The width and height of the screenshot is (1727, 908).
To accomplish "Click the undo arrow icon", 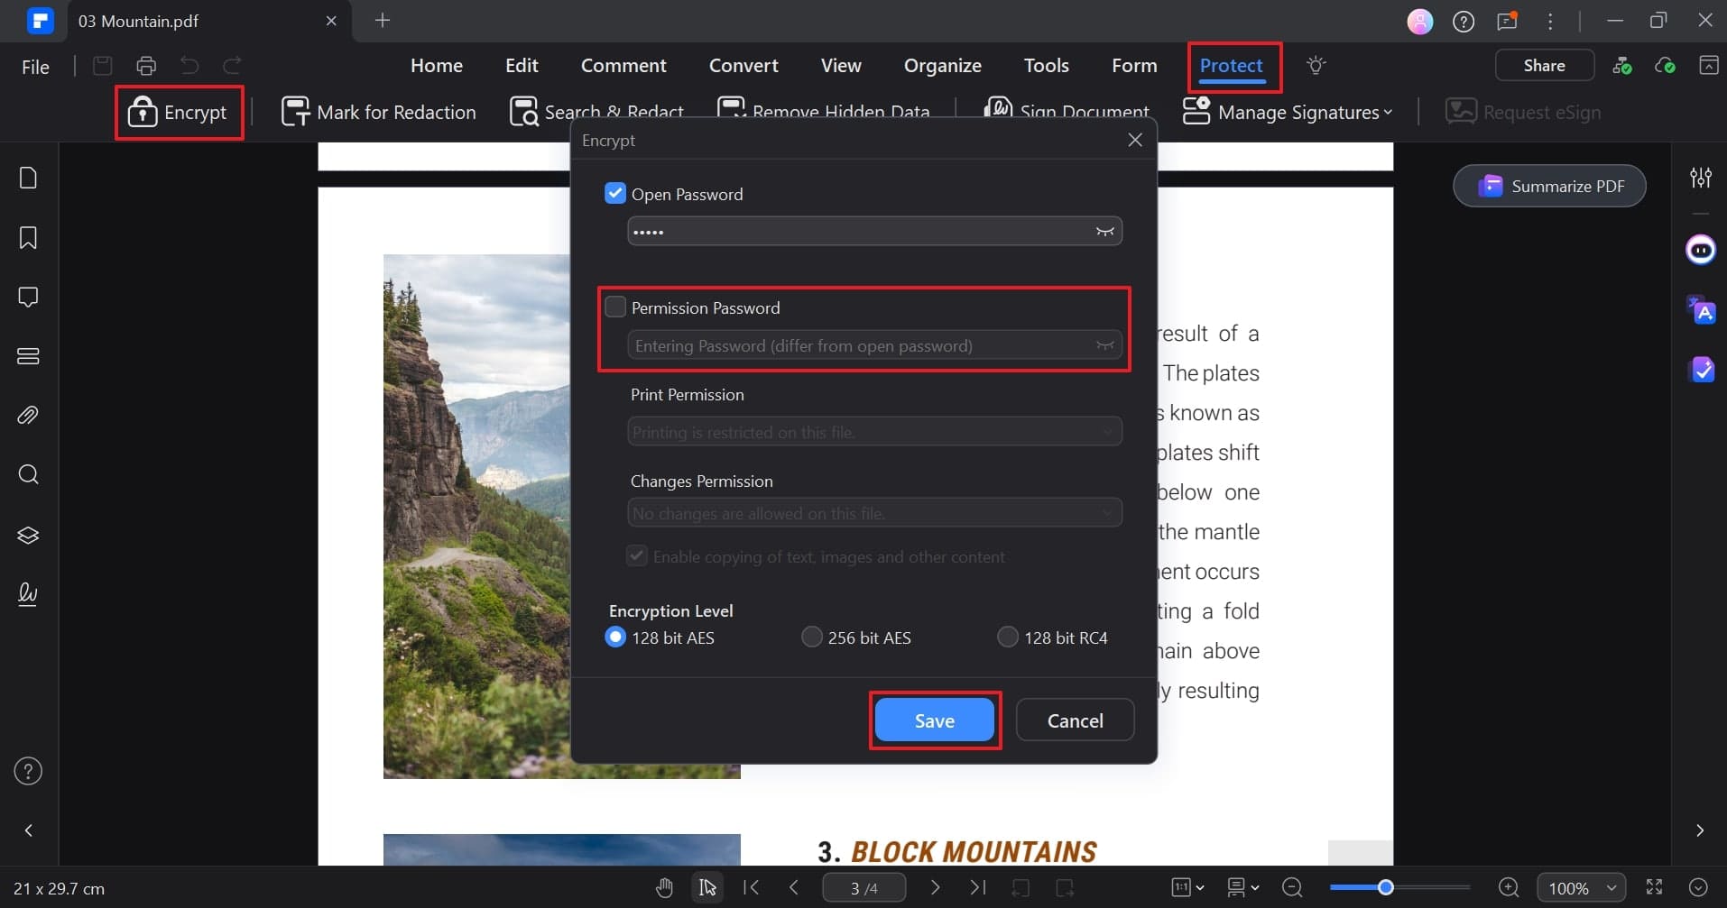I will pos(189,66).
